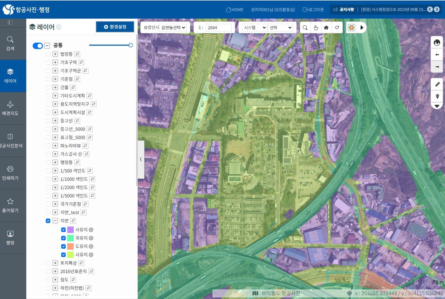Go to home extent in map toolbar
This screenshot has width=445, height=299.
point(326,28)
